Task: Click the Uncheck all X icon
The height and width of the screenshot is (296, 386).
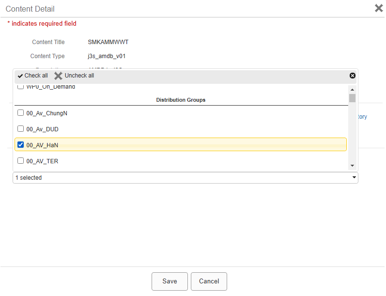Action: pyautogui.click(x=58, y=76)
